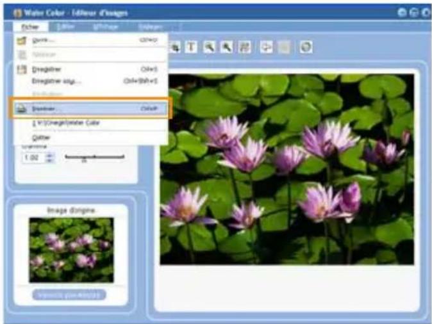
Task: Click the Gamma slider track
Action: pyautogui.click(x=95, y=157)
